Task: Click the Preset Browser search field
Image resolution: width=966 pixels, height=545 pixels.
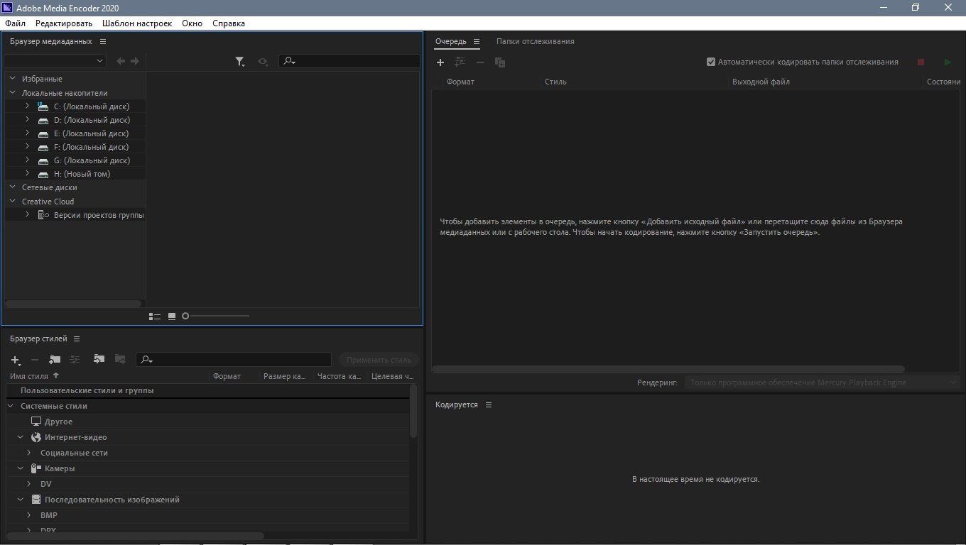Action: tap(238, 360)
